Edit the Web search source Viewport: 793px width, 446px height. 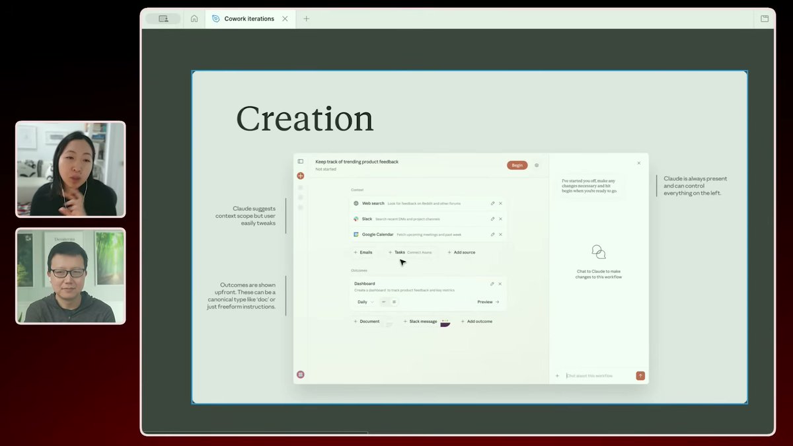pyautogui.click(x=492, y=204)
